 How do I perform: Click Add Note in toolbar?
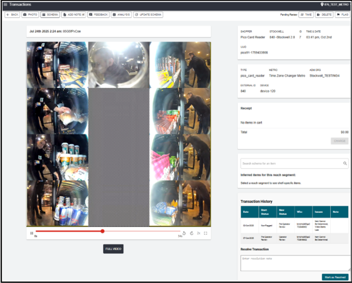(x=73, y=15)
